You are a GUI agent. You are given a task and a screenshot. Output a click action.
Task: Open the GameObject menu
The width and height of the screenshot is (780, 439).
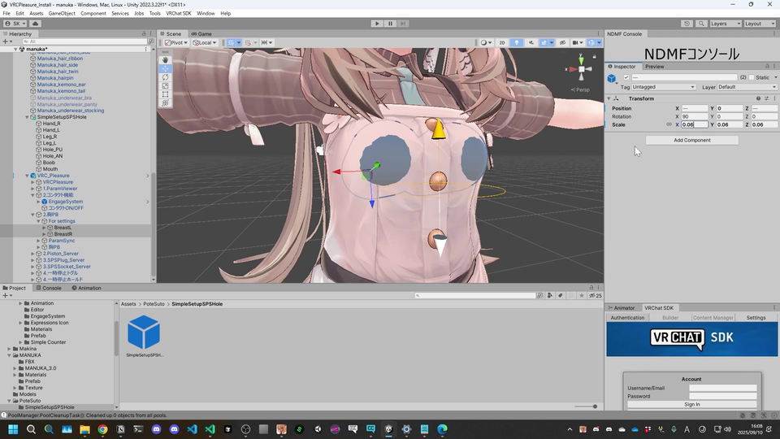click(x=62, y=14)
